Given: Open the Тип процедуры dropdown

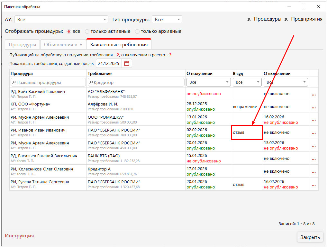Looking at the screenshot, I should (179, 20).
